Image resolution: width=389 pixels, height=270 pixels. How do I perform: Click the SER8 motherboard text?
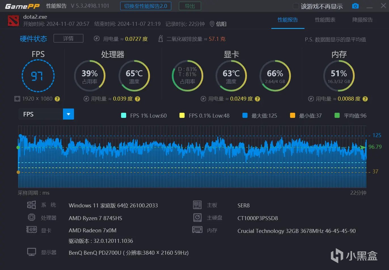tap(244, 205)
